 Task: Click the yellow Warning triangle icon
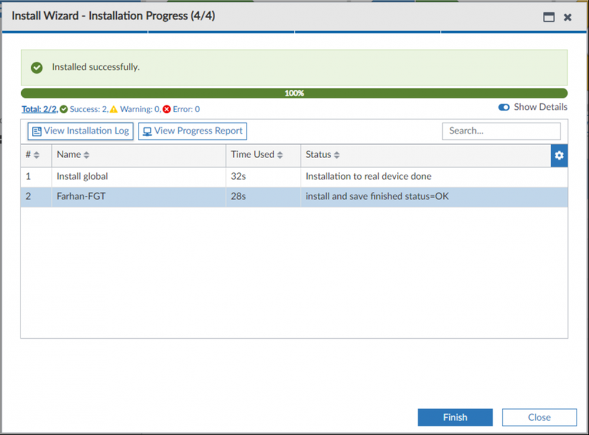click(114, 109)
